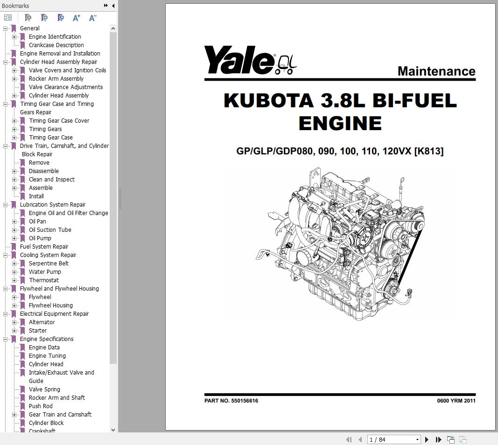Open the Engine Tuning bookmark
498x445 pixels.
tap(47, 356)
